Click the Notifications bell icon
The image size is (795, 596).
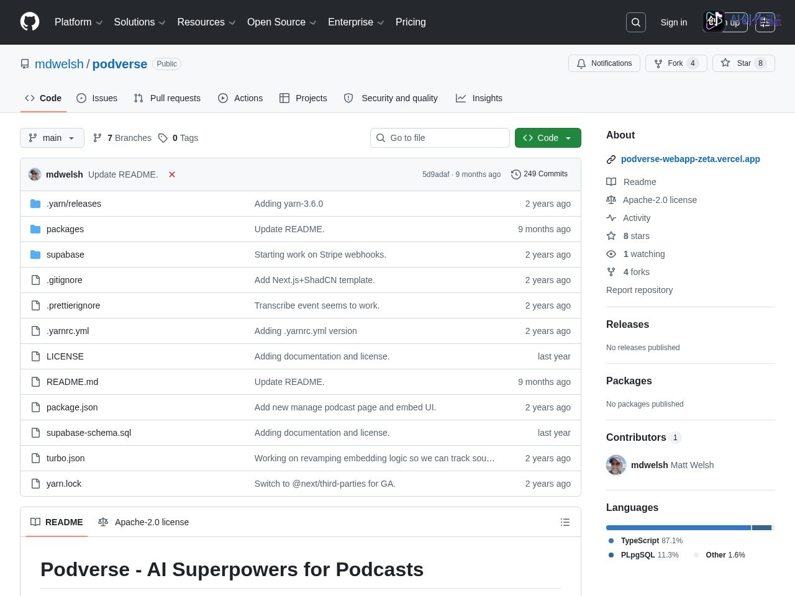pyautogui.click(x=581, y=63)
